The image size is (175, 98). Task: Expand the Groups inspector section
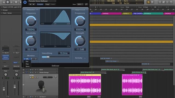(x=2, y=10)
